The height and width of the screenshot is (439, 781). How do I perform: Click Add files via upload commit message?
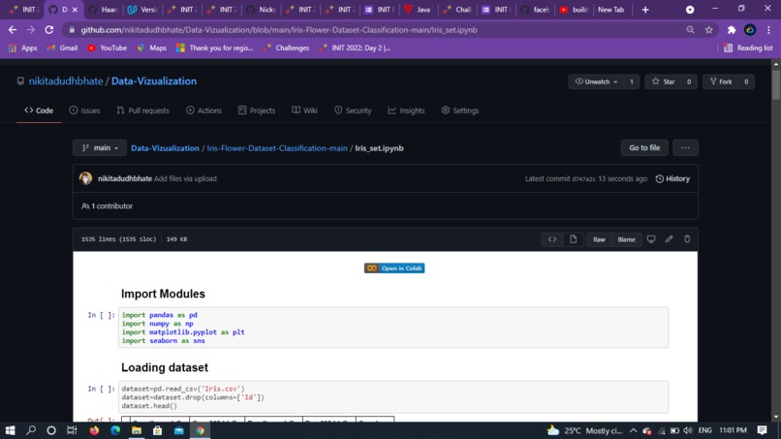point(185,178)
